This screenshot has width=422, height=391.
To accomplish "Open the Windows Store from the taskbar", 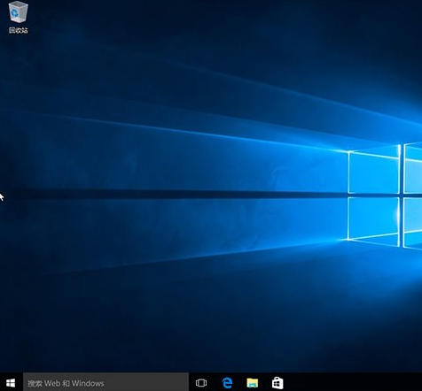I will pos(277,383).
